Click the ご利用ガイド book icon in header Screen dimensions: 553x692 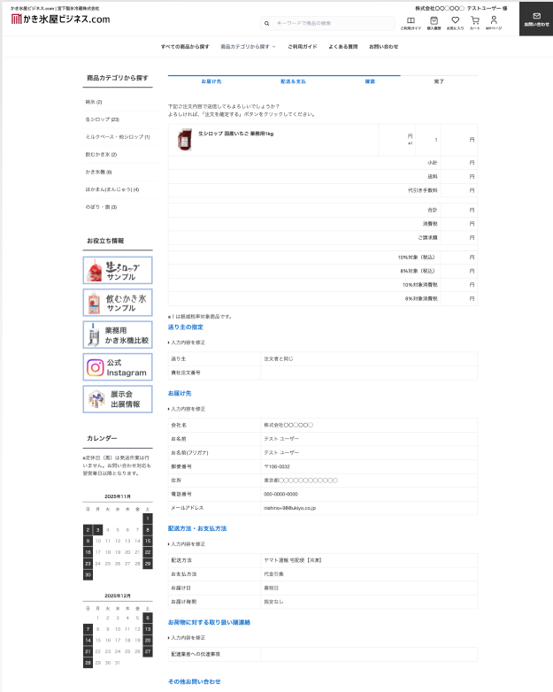(x=411, y=22)
